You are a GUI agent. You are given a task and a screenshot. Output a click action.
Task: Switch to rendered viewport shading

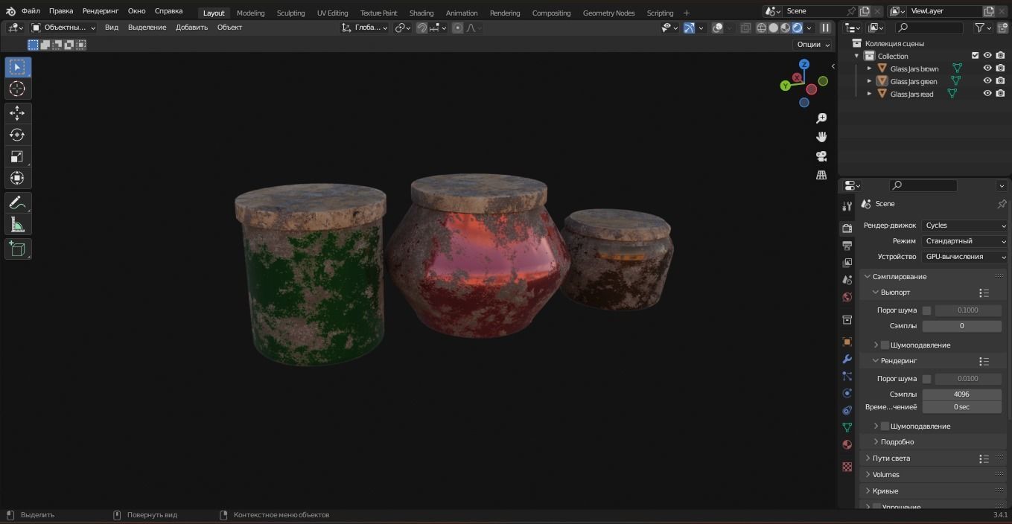pyautogui.click(x=798, y=28)
